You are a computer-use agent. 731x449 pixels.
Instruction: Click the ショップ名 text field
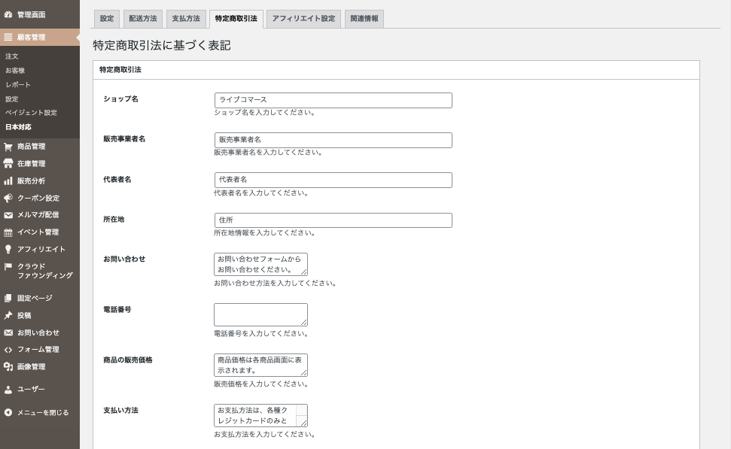[x=333, y=100]
